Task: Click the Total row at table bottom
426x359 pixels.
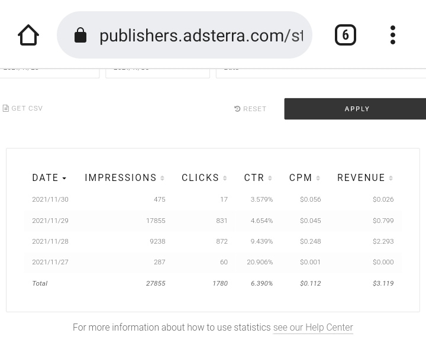Action: [x=213, y=283]
